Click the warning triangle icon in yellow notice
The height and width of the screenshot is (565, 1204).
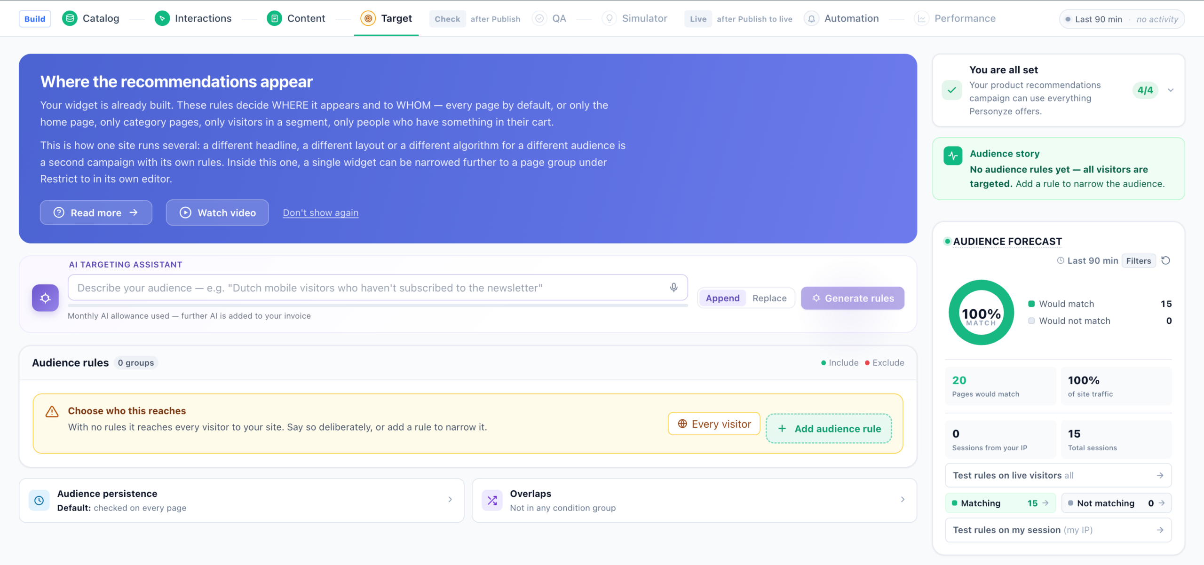[52, 412]
